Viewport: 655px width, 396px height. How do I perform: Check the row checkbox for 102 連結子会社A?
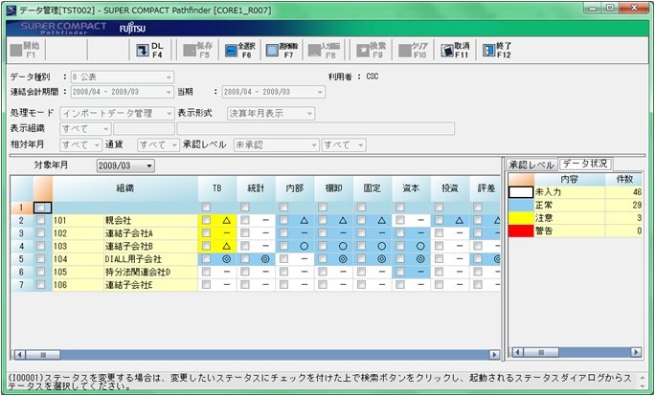pos(40,233)
